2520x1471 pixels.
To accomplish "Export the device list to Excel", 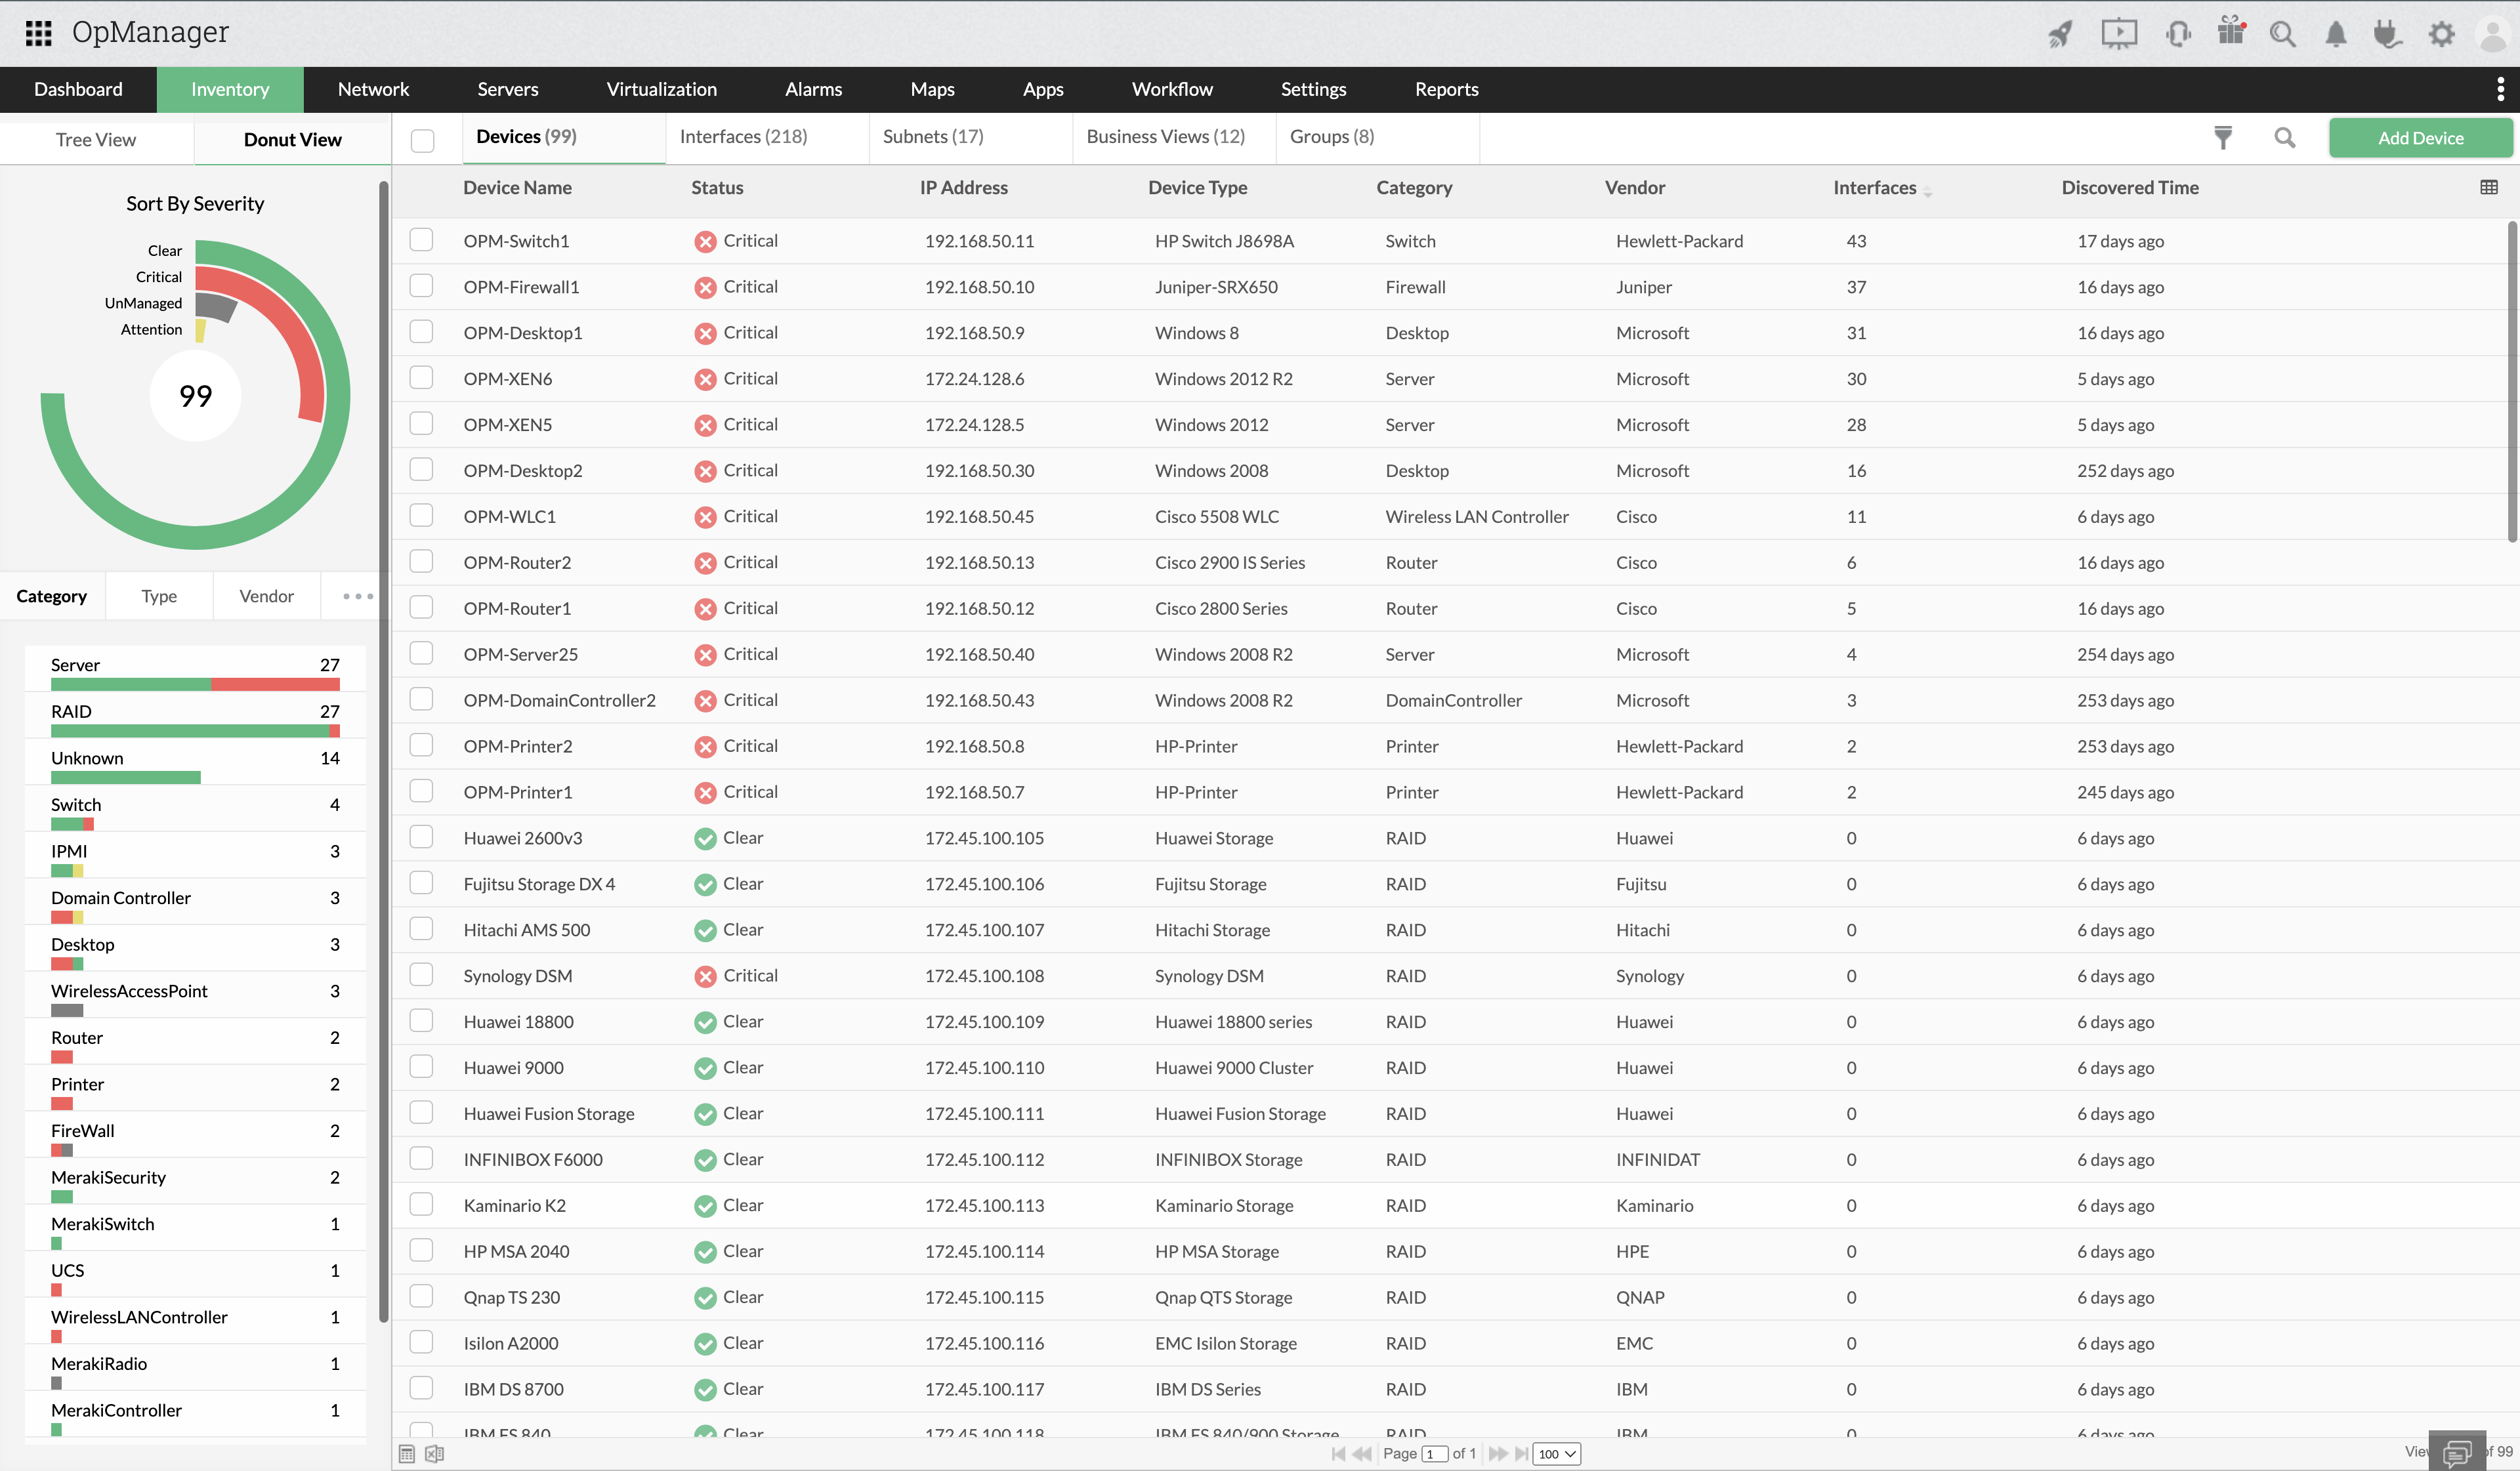I will [x=434, y=1454].
